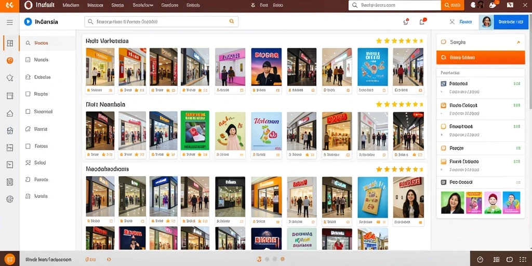The image size is (532, 266).
Task: Click the orange logo tile in the header corner
Action: [x=9, y=6]
